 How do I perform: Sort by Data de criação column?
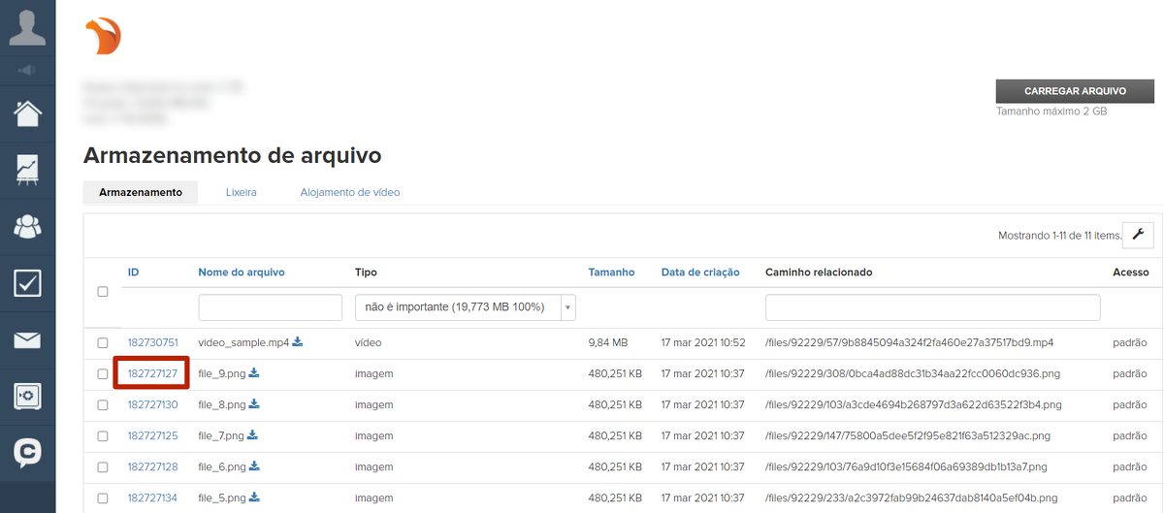(x=699, y=273)
